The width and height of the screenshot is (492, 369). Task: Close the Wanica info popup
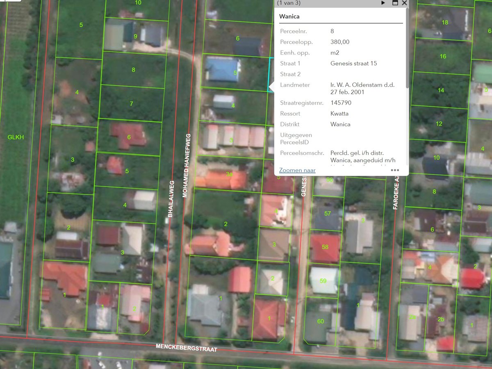point(405,3)
